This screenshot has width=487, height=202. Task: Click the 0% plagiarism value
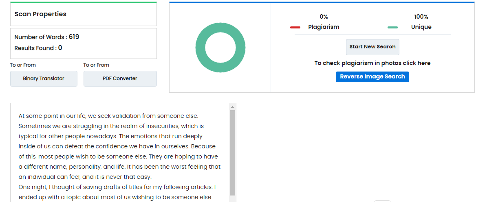pyautogui.click(x=324, y=17)
